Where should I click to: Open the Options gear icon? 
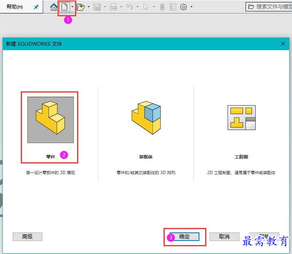(184, 7)
